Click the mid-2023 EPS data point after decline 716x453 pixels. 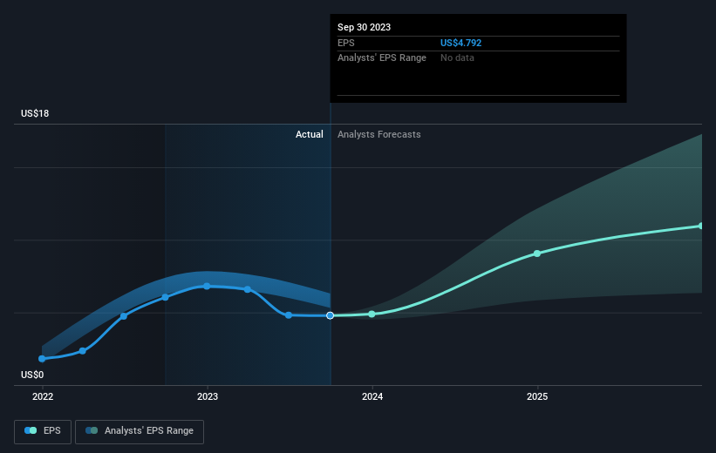click(288, 314)
